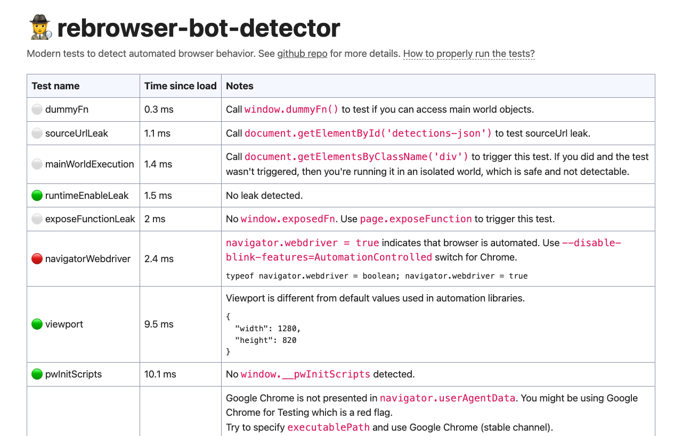Image resolution: width=682 pixels, height=436 pixels.
Task: Click the executablePath code snippet
Action: [x=329, y=427]
